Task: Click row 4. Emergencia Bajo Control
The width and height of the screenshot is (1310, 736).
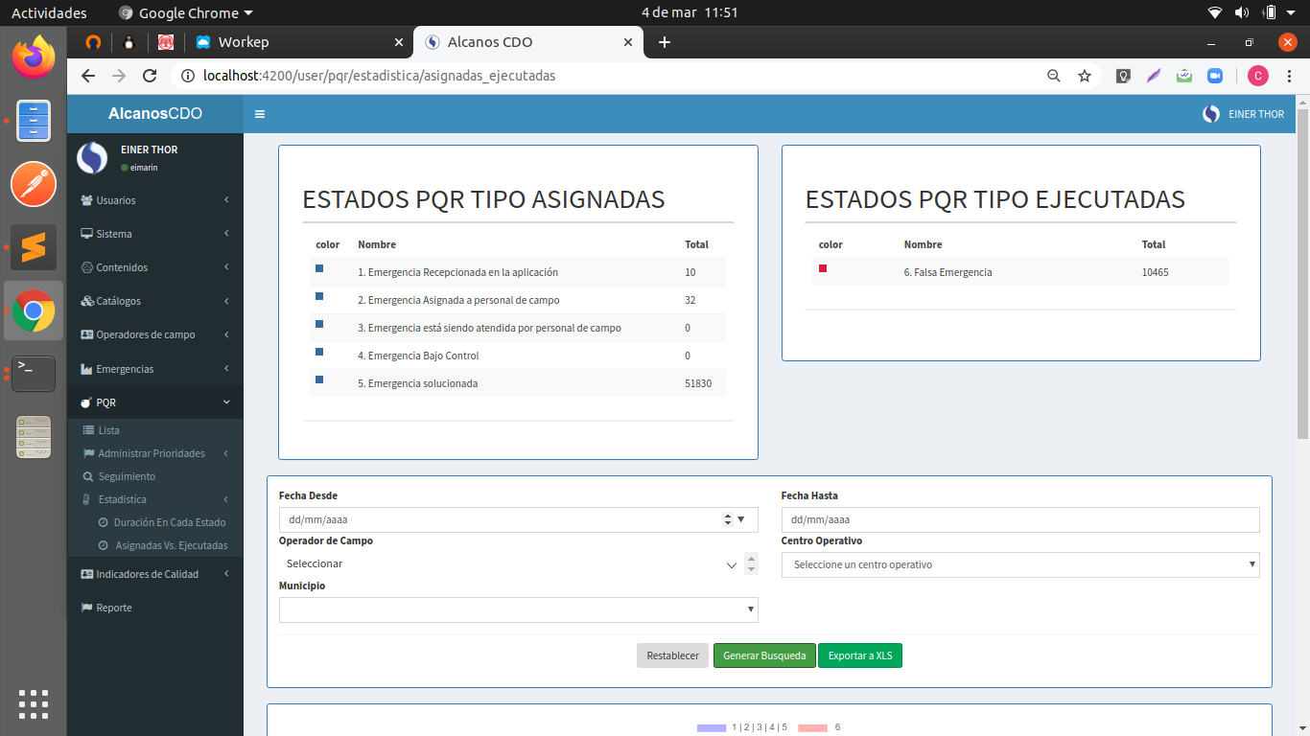Action: pyautogui.click(x=518, y=356)
